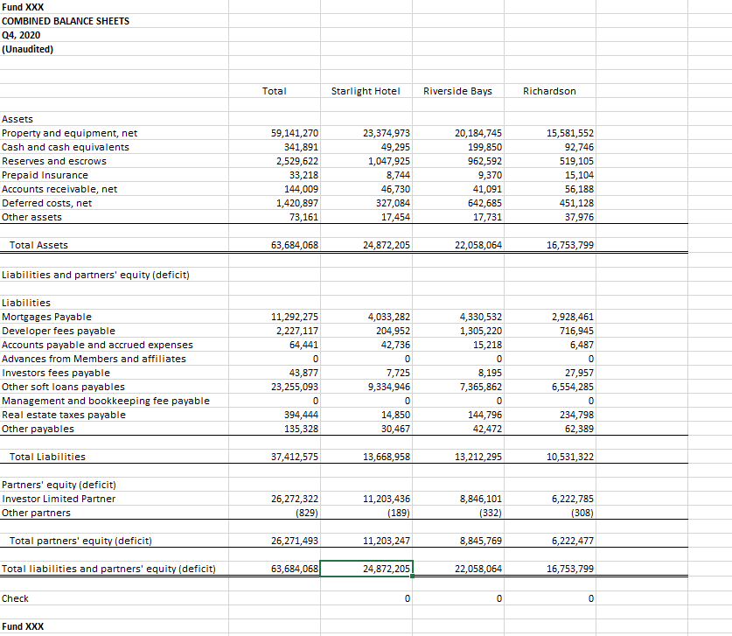Click the 'Assets' section heading
Viewport: 732px width, 636px height.
pos(17,119)
